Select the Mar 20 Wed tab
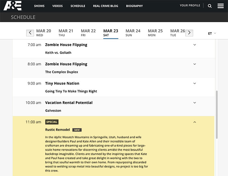 click(x=43, y=33)
